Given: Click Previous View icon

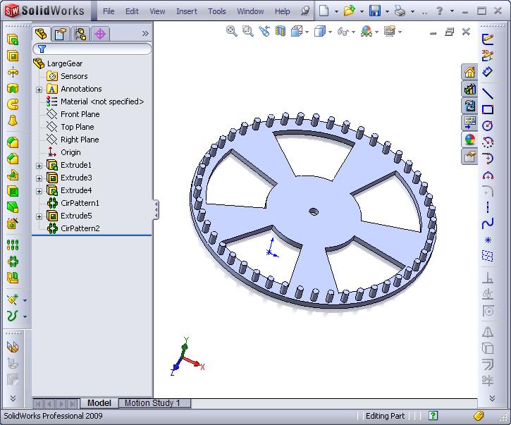Looking at the screenshot, I should click(264, 31).
